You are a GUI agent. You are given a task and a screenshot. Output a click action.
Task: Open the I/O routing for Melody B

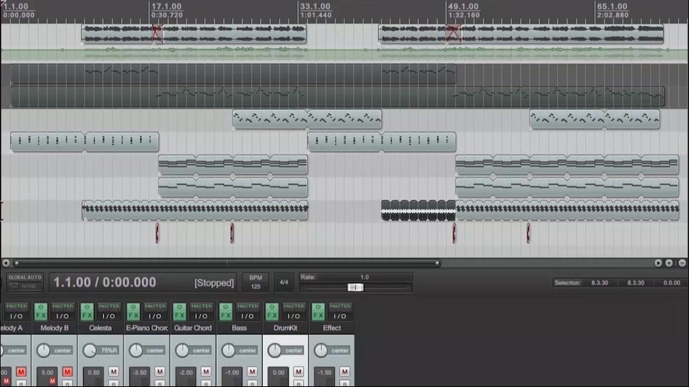(x=62, y=315)
